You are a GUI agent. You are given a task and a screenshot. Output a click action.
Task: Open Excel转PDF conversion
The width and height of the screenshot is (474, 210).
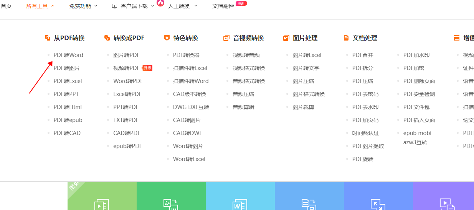[x=128, y=94]
